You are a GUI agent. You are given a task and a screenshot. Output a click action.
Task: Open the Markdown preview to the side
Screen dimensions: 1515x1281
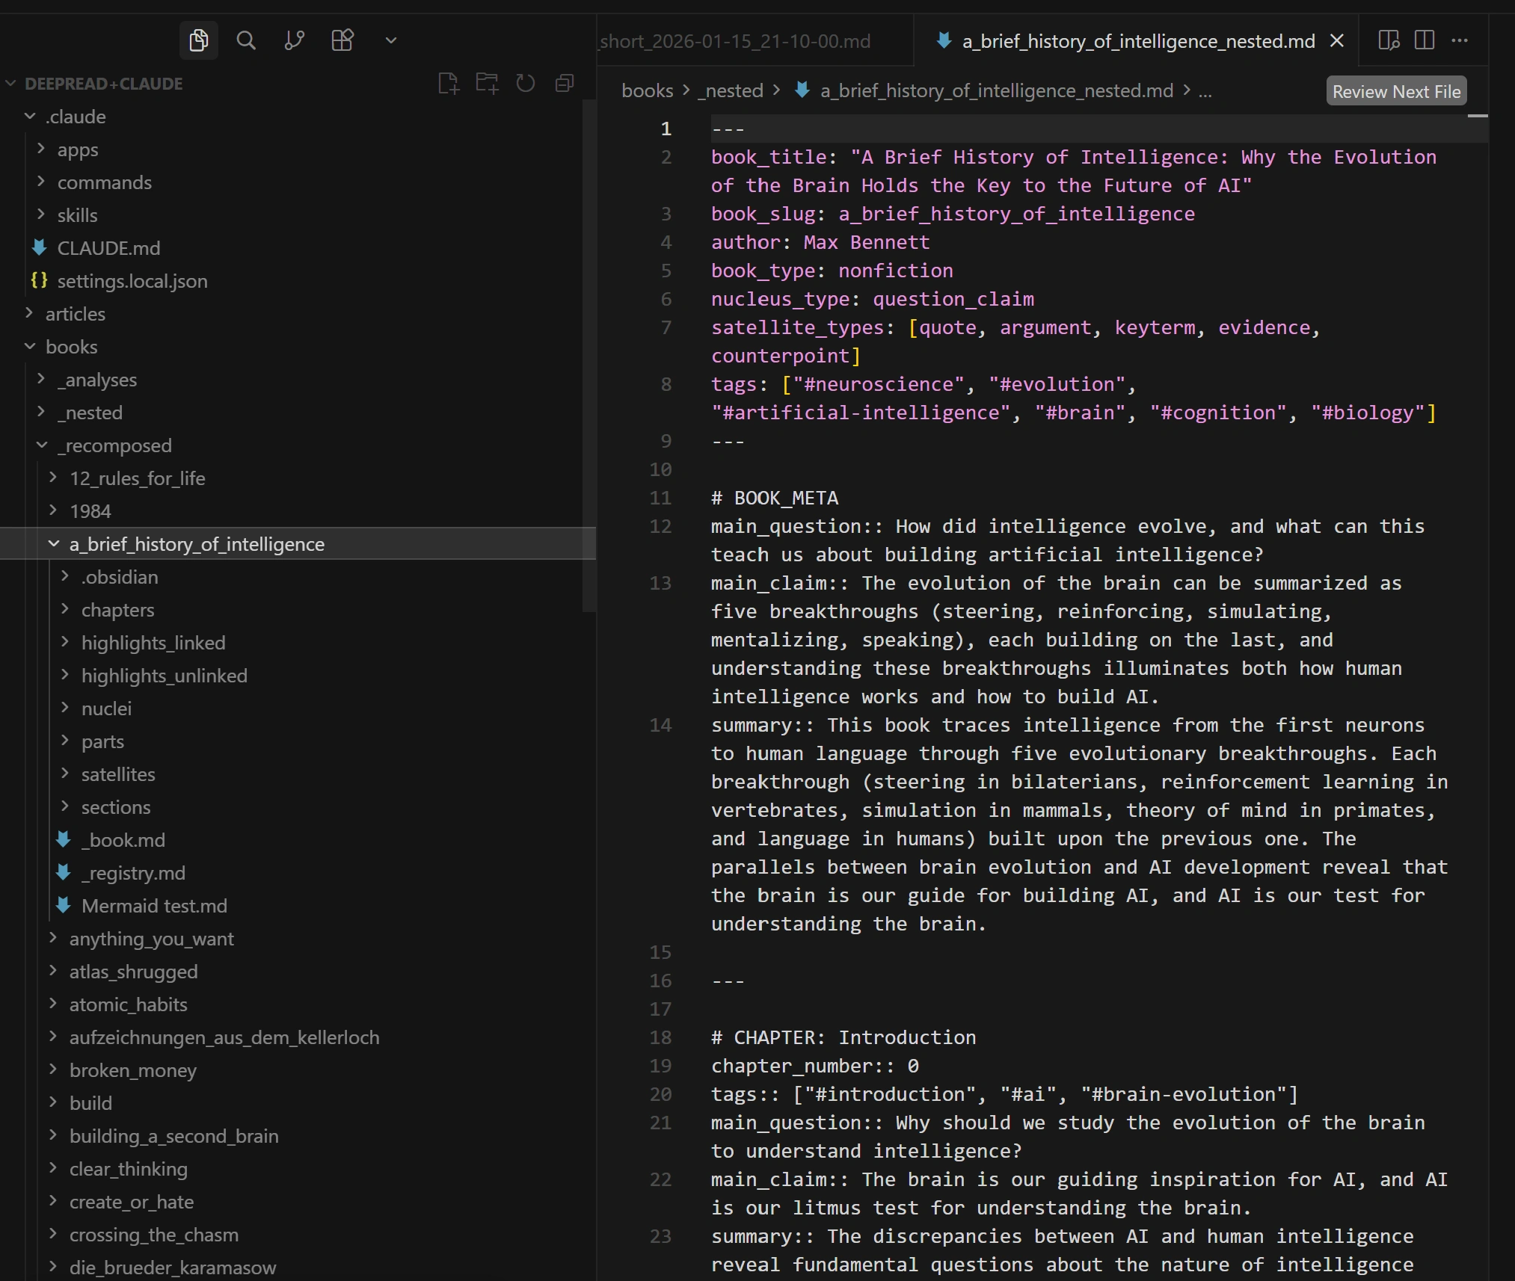click(x=1389, y=40)
